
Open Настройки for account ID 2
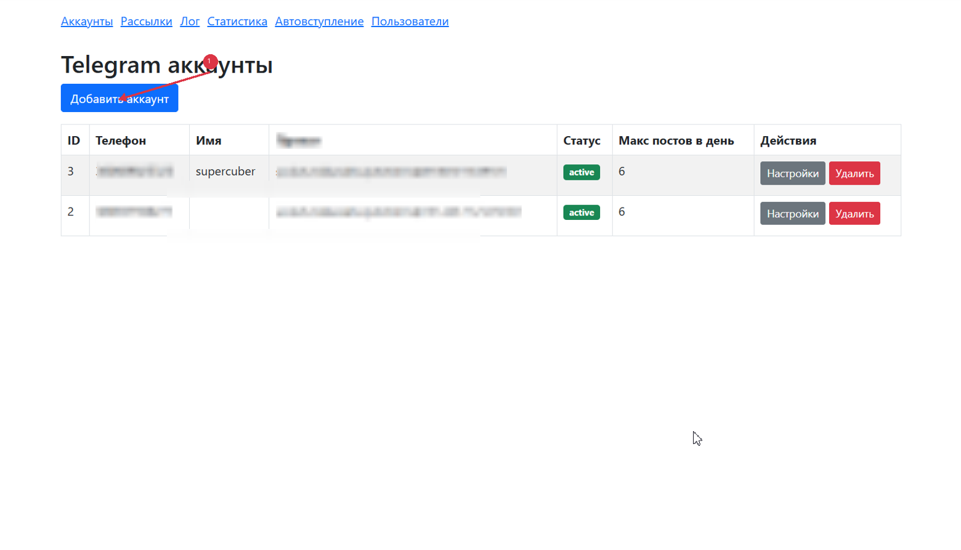click(x=793, y=214)
